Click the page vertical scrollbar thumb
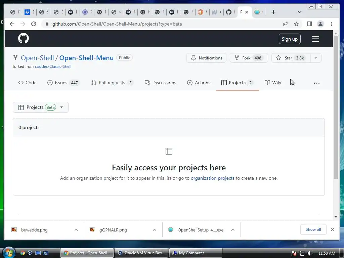 click(x=336, y=107)
